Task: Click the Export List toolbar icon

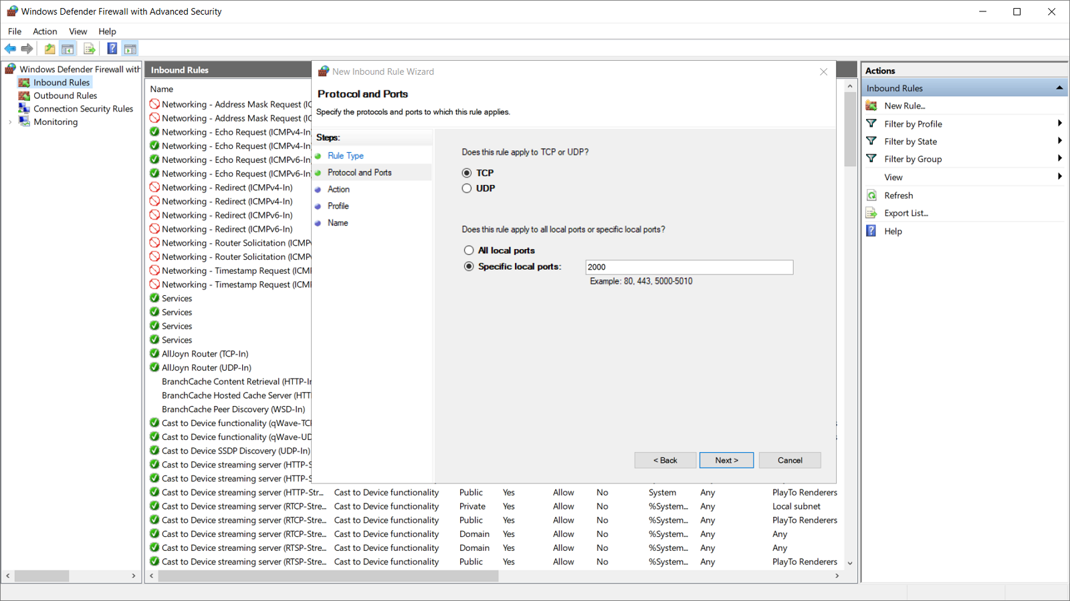Action: click(x=89, y=49)
